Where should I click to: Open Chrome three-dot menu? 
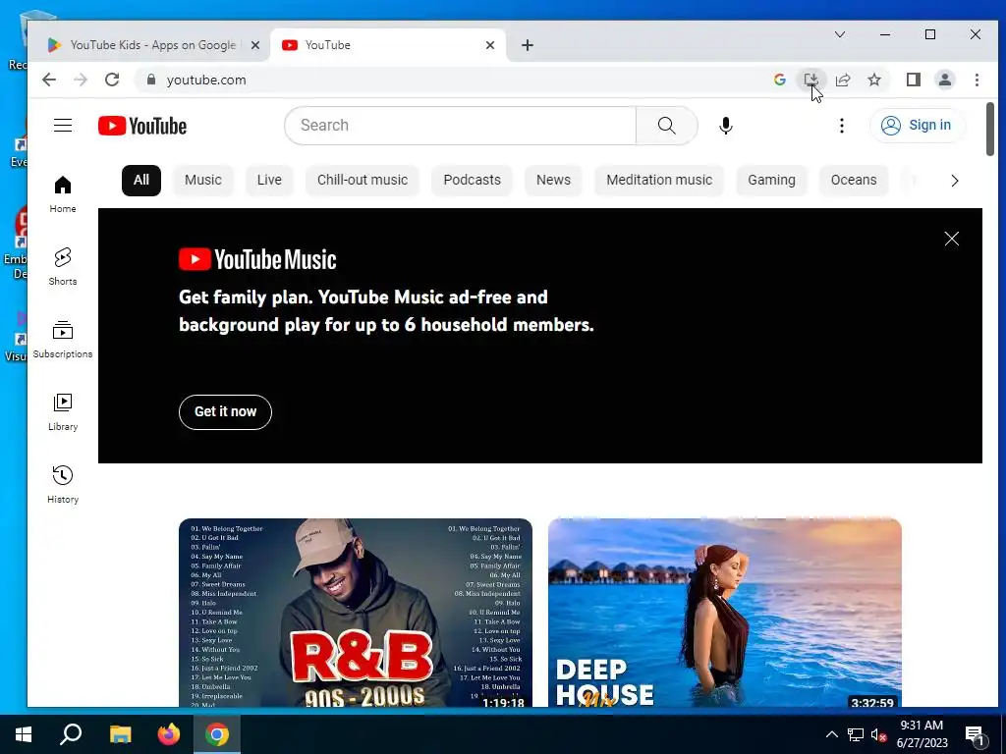click(x=977, y=80)
